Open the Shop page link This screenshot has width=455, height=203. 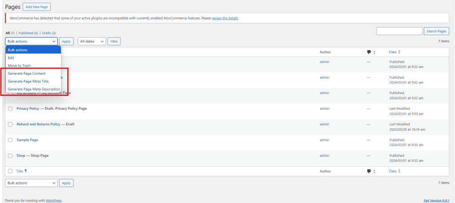(x=21, y=155)
